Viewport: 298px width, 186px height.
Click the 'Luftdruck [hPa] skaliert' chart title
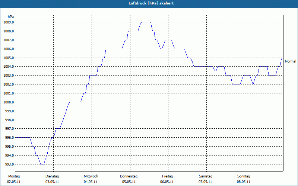click(x=151, y=3)
